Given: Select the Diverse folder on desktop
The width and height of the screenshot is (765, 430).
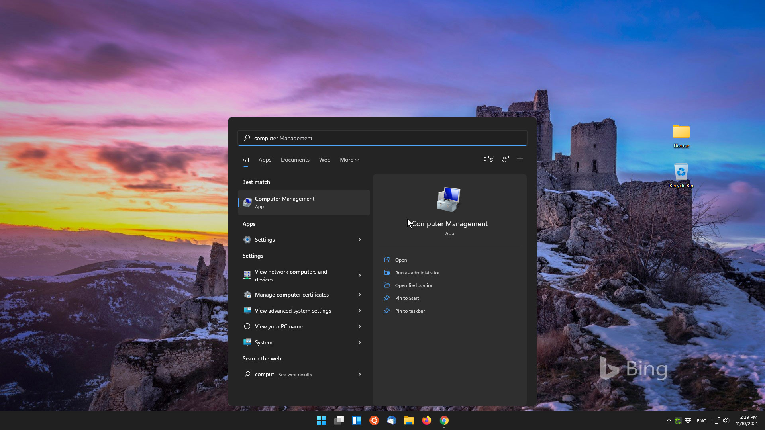Looking at the screenshot, I should pos(681,136).
